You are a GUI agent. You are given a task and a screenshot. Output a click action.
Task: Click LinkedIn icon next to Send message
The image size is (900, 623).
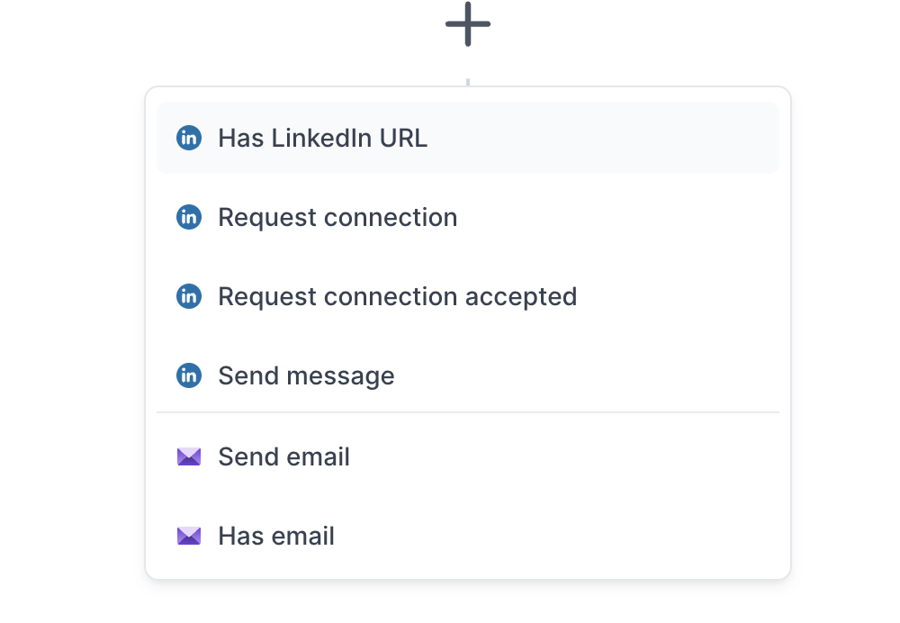coord(189,375)
